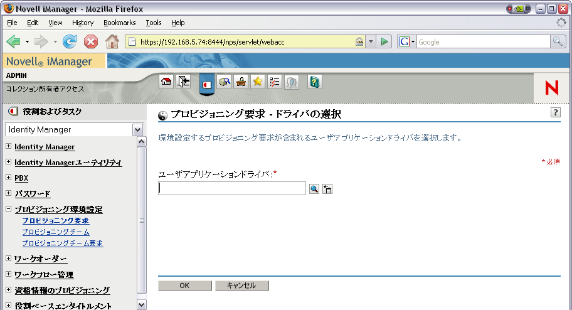Expand the ワークフロー管理 tree node
The image size is (572, 310).
pyautogui.click(x=8, y=274)
